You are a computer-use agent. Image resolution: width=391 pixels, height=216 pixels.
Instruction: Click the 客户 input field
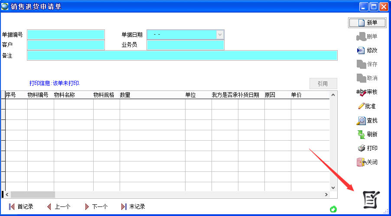point(66,45)
